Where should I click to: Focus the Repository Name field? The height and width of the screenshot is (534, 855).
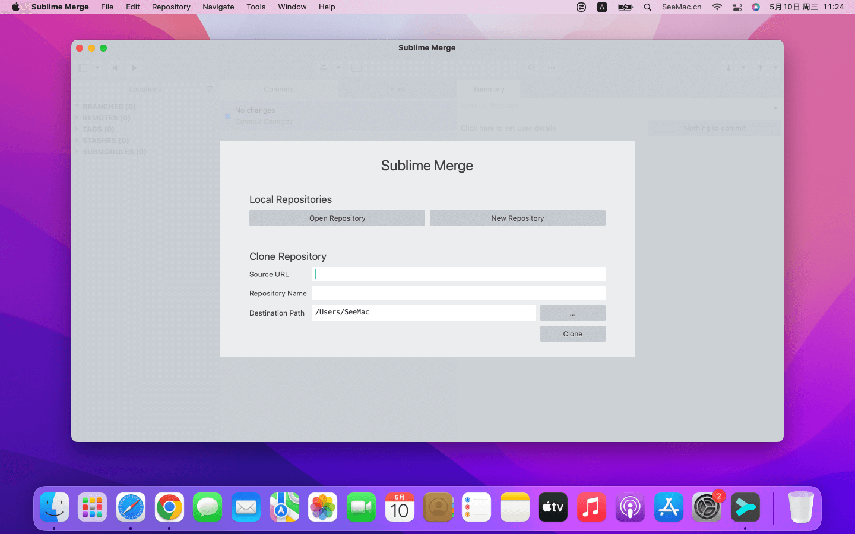point(458,293)
